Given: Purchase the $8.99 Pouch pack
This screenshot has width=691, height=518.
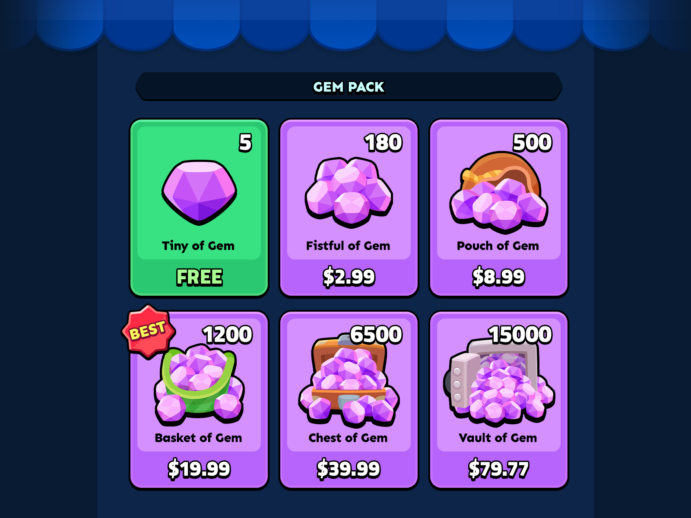Looking at the screenshot, I should click(499, 277).
